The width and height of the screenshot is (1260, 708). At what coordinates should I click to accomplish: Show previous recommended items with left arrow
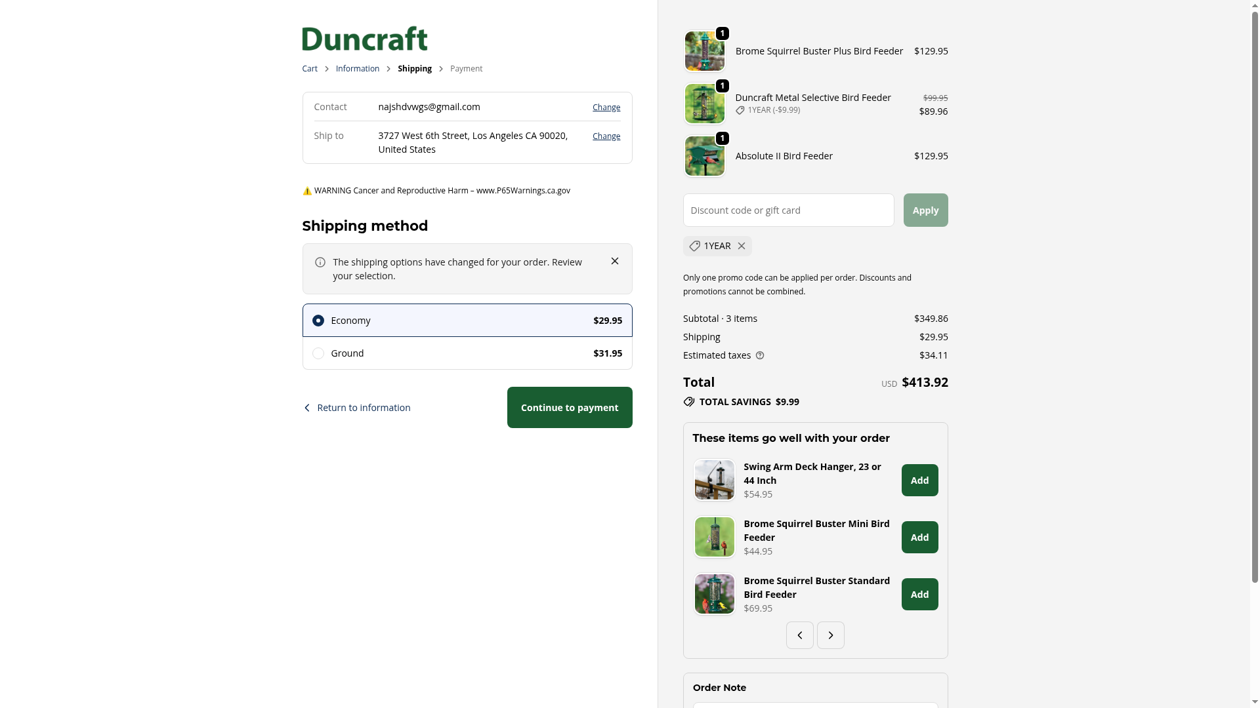click(800, 635)
